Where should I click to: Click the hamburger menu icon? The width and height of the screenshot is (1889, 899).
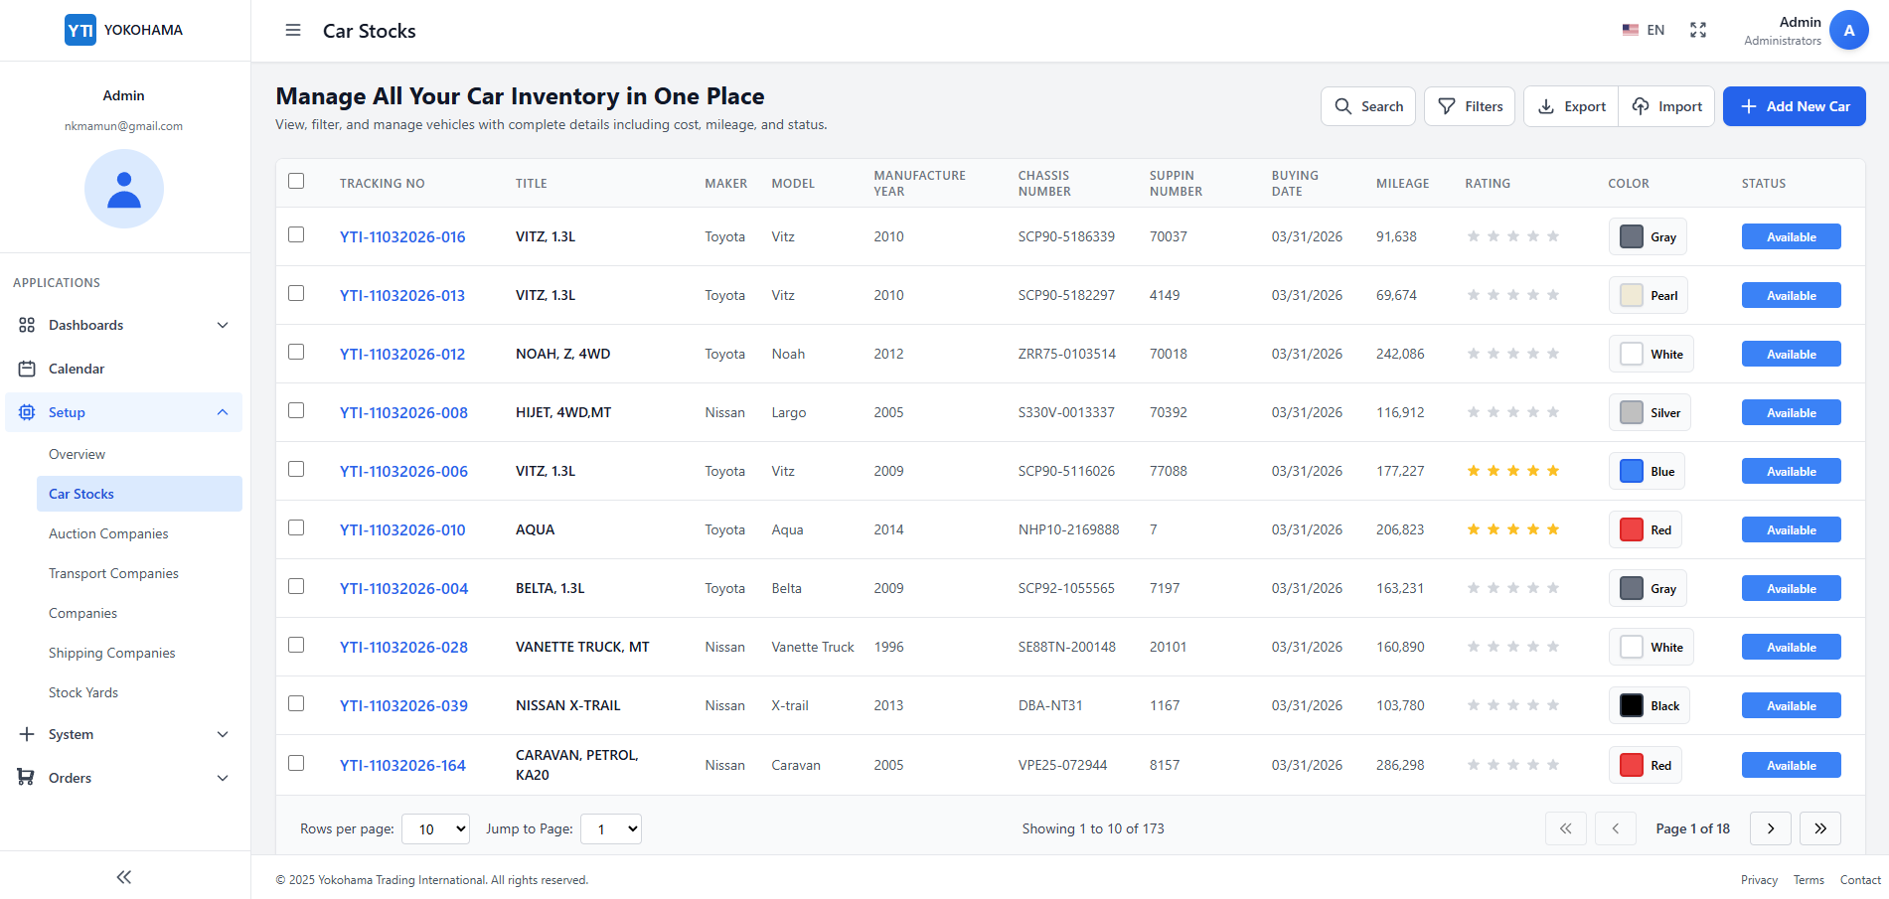click(x=293, y=30)
